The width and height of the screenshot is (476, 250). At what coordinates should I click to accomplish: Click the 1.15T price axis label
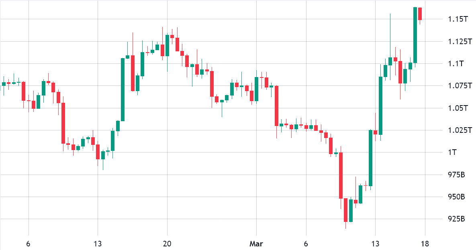click(x=458, y=19)
